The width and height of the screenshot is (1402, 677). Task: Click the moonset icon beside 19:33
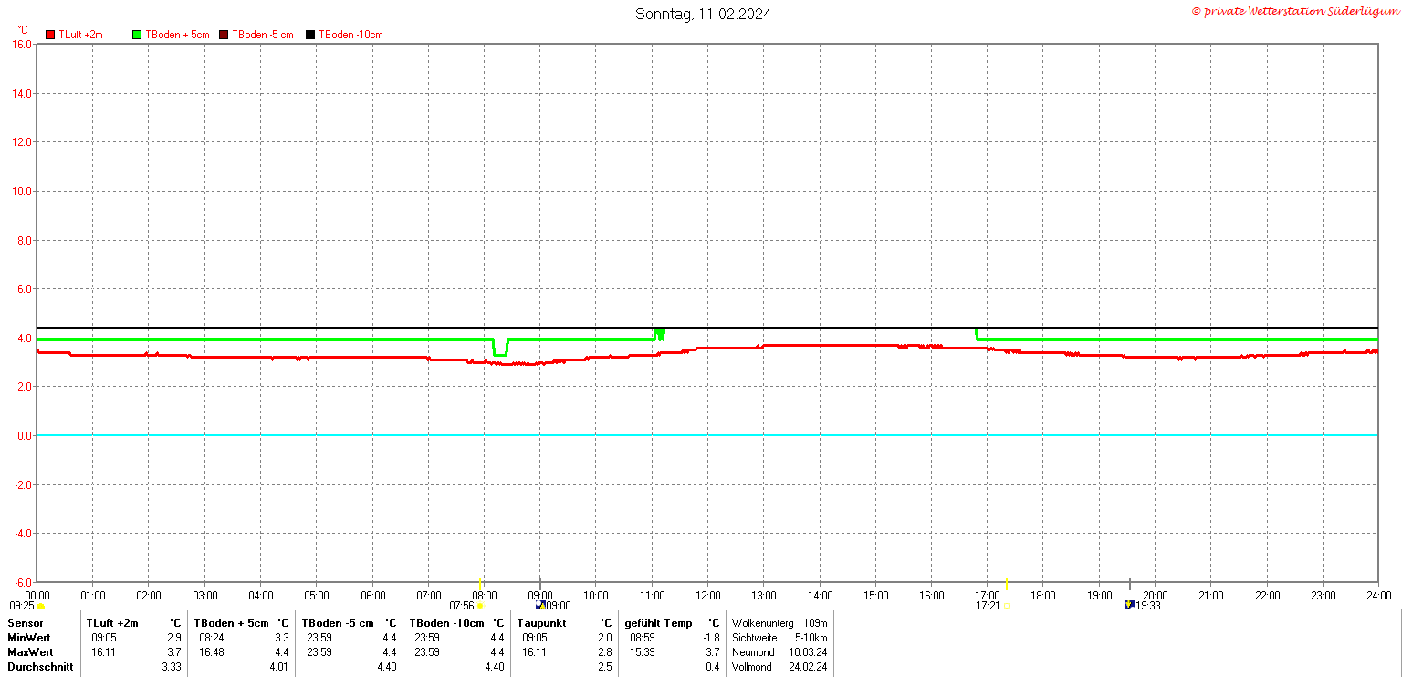coord(1130,605)
